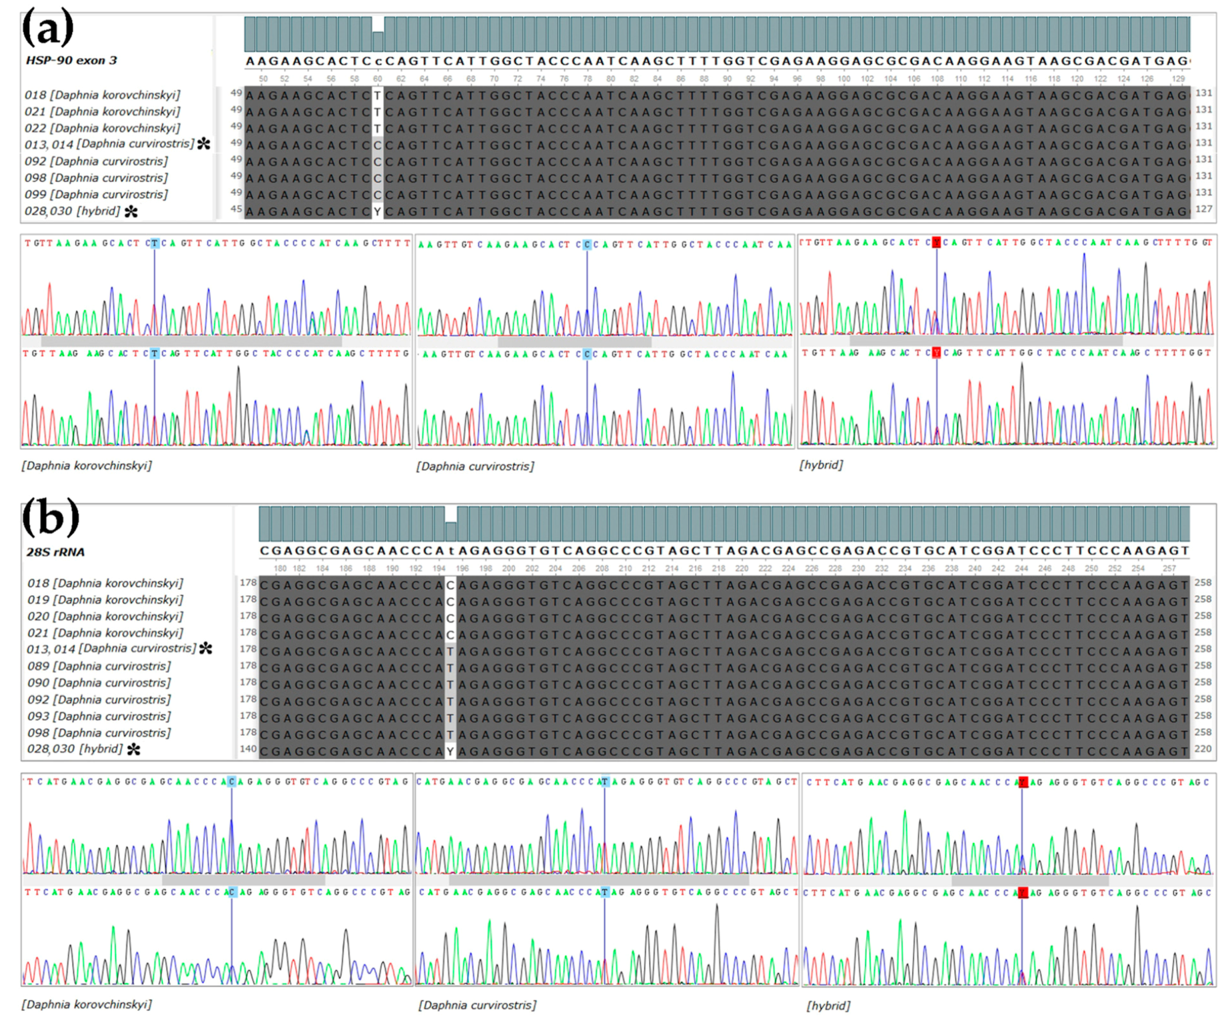Click the HSP-90 exon 3 title label
Screen dimensions: 1232x1019
click(x=71, y=60)
